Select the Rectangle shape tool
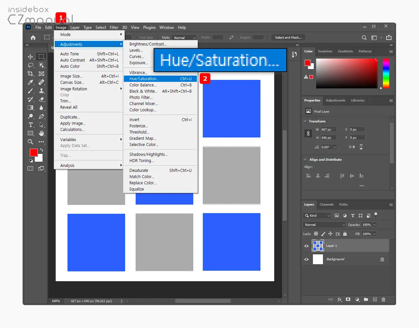The width and height of the screenshot is (419, 328). pos(30,133)
